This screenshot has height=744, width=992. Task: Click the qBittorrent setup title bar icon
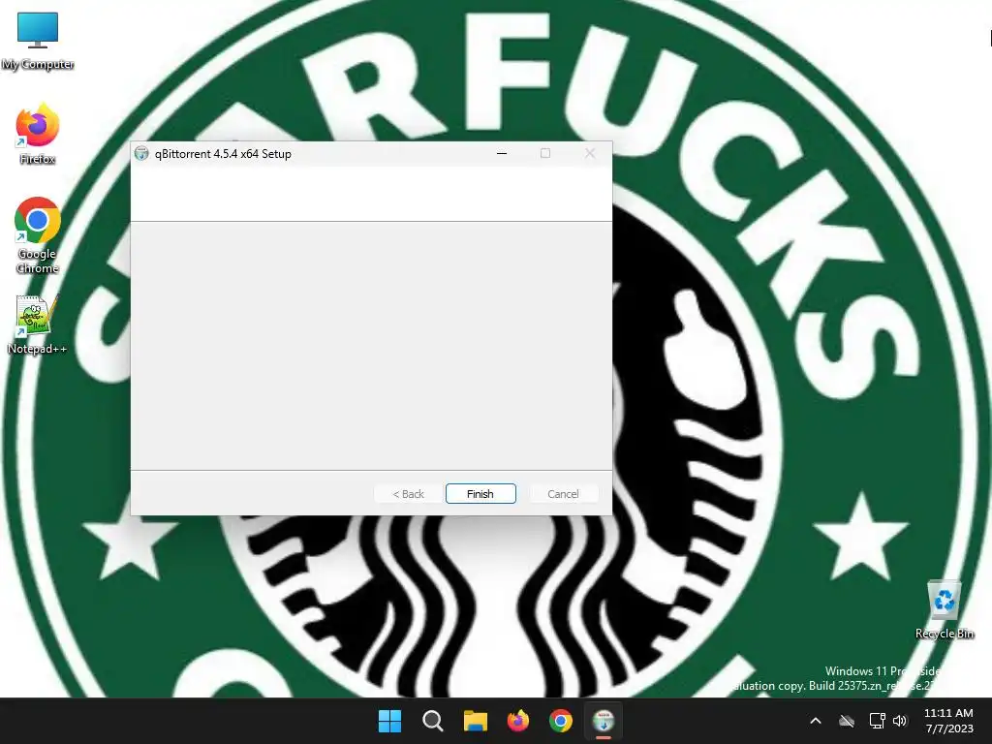coord(141,154)
